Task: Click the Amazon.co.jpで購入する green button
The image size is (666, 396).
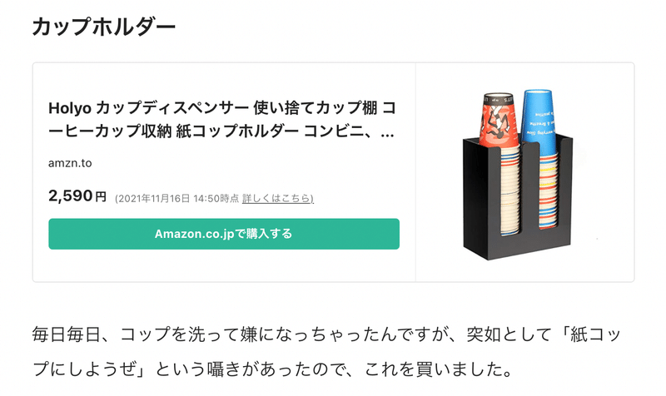Action: tap(224, 234)
